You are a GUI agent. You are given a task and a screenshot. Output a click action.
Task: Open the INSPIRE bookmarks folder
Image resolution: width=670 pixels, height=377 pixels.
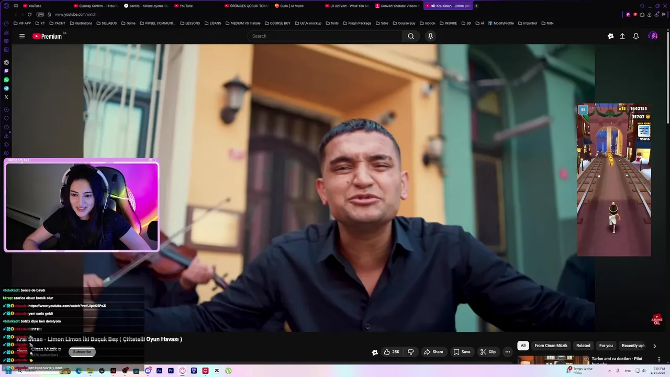[x=448, y=23]
